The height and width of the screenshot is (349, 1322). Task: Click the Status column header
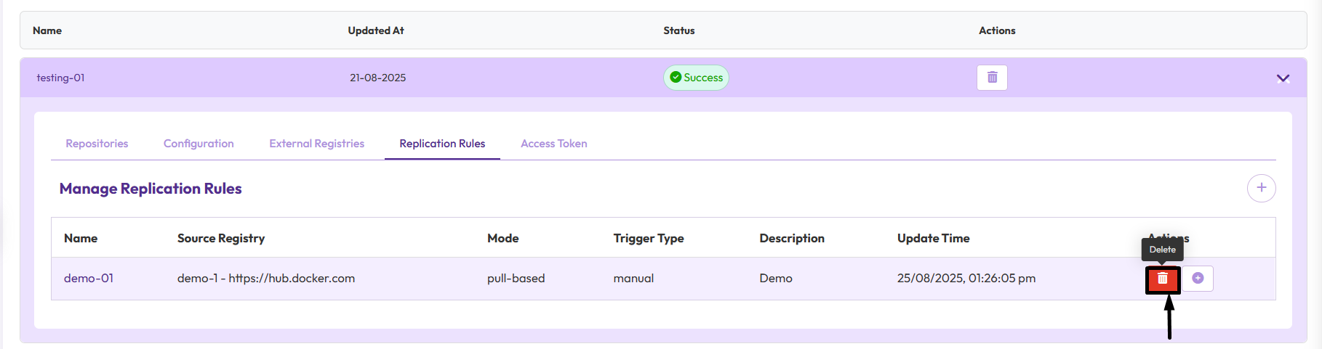pyautogui.click(x=678, y=30)
